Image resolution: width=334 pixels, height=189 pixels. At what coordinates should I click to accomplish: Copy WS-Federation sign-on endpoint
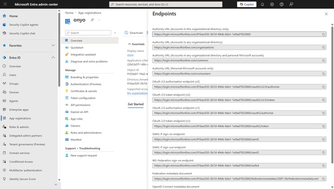(x=323, y=166)
